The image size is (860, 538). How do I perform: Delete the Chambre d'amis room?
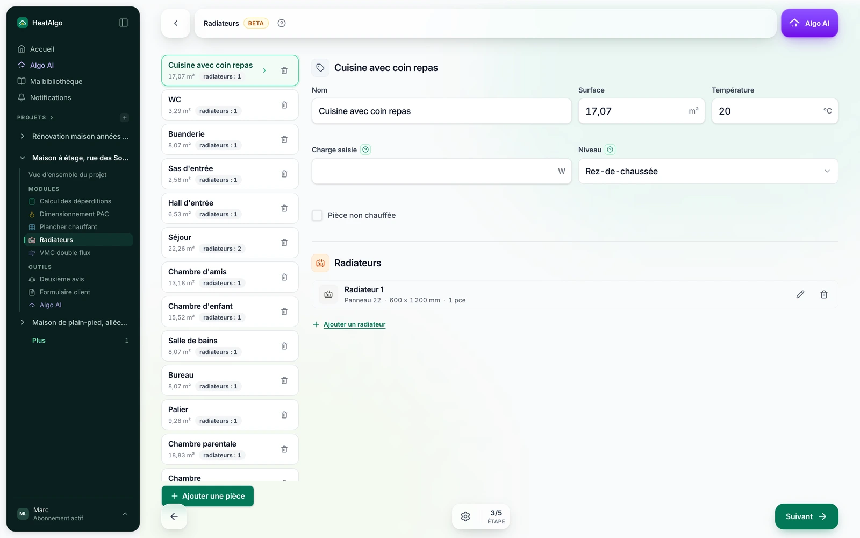point(284,277)
